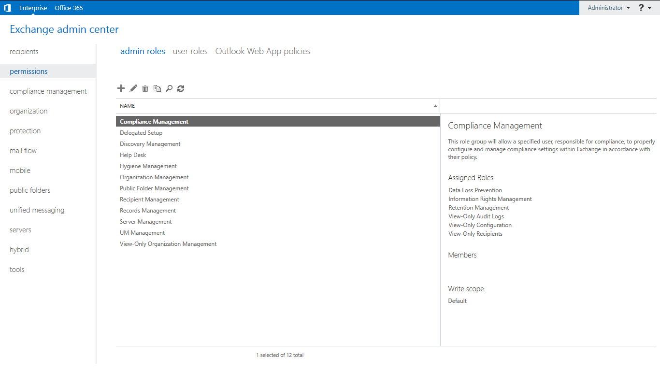
Task: Click the copy role group icon
Action: pyautogui.click(x=157, y=88)
